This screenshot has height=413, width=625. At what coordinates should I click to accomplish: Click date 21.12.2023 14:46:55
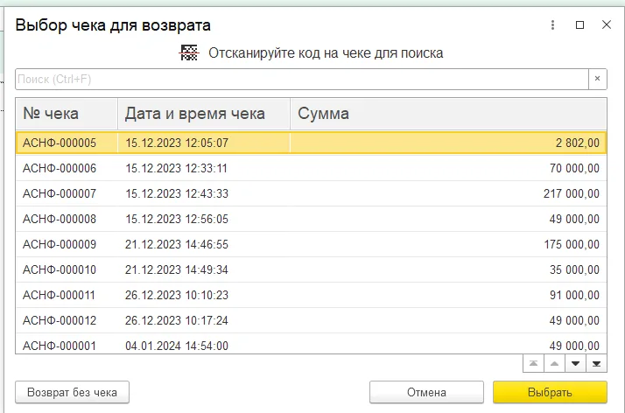pyautogui.click(x=177, y=244)
